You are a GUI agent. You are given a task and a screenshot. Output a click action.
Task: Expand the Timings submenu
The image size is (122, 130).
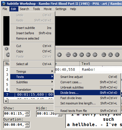[32, 72]
